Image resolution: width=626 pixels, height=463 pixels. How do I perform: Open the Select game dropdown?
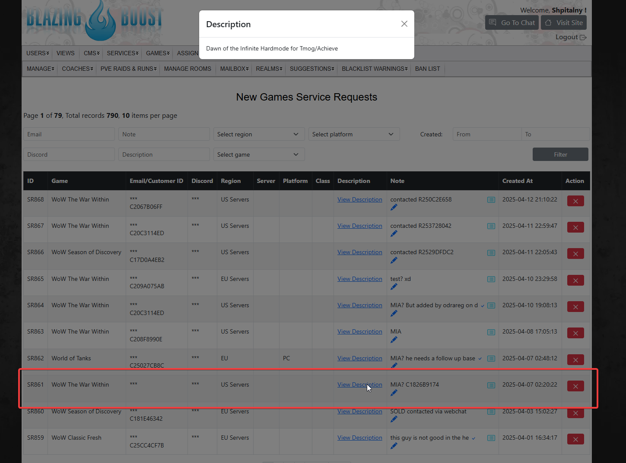[259, 154]
